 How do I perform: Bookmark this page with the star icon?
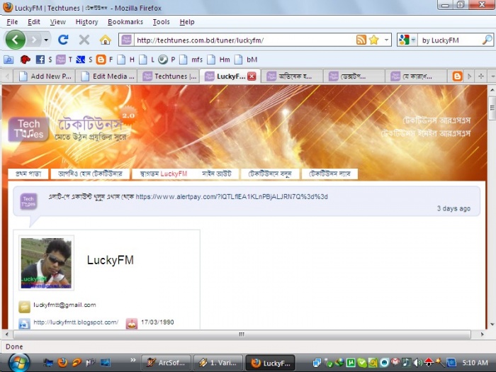coord(374,40)
